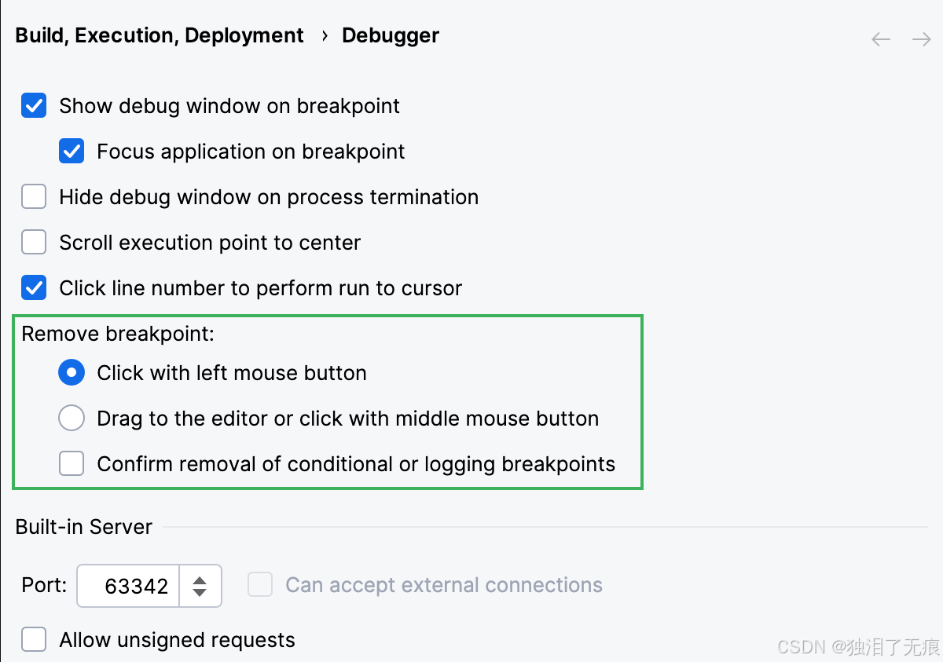Image resolution: width=943 pixels, height=662 pixels.
Task: Click the breadcrumb chevron separator
Action: [324, 36]
